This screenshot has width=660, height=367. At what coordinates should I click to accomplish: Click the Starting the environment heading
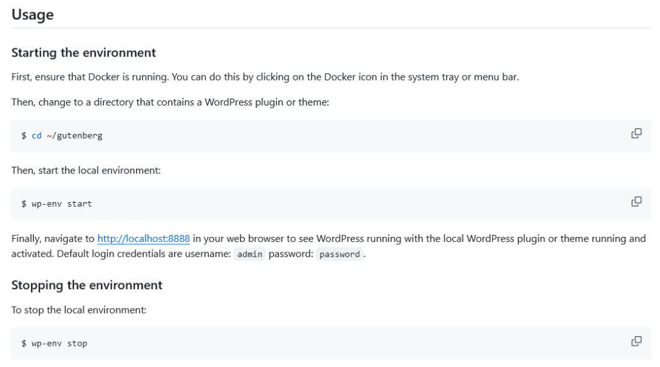tap(84, 53)
